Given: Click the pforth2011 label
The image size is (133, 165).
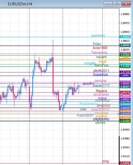Looking at the screenshot, I should coord(101,71).
